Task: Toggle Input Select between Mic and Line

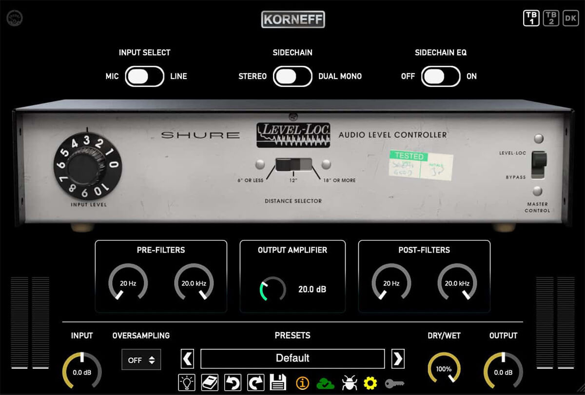Action: 144,77
